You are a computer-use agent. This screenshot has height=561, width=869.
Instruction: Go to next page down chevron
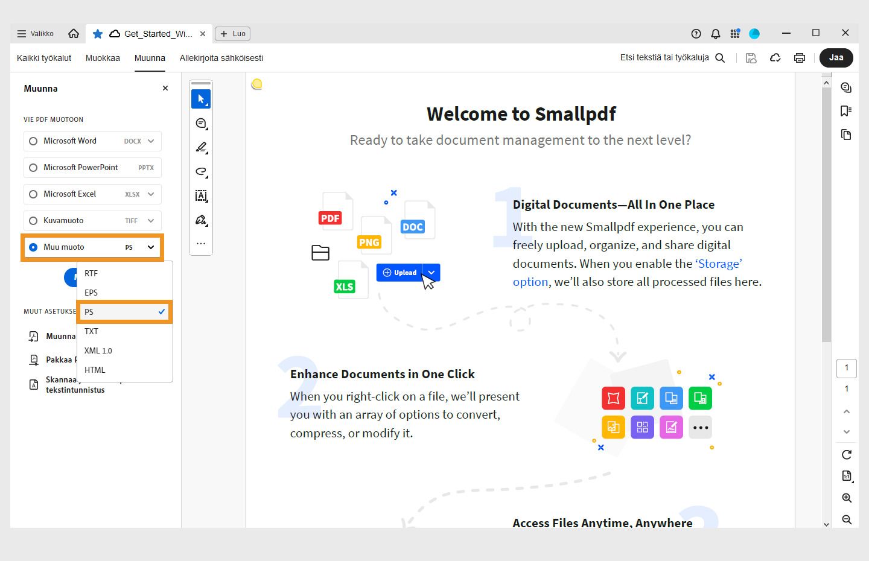(x=847, y=432)
